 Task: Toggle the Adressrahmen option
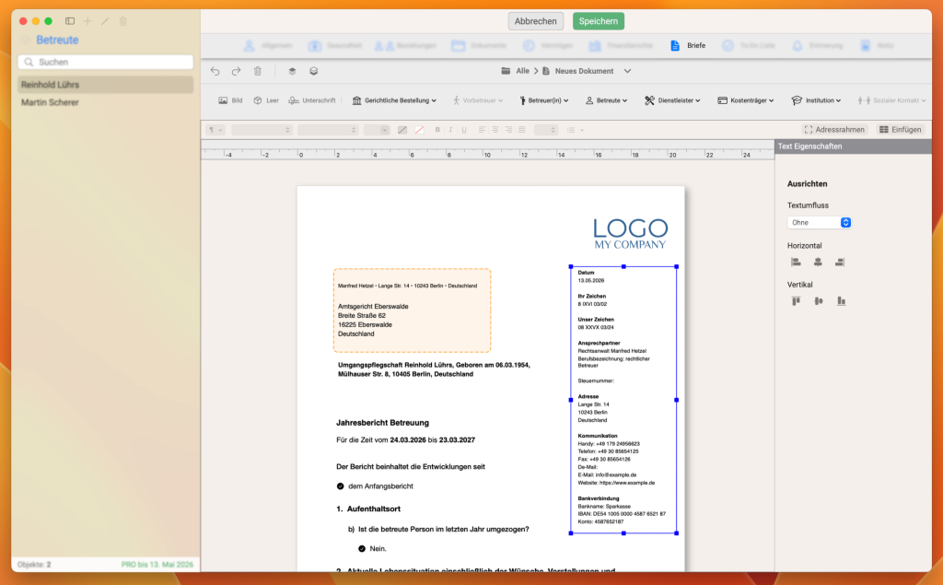[834, 129]
